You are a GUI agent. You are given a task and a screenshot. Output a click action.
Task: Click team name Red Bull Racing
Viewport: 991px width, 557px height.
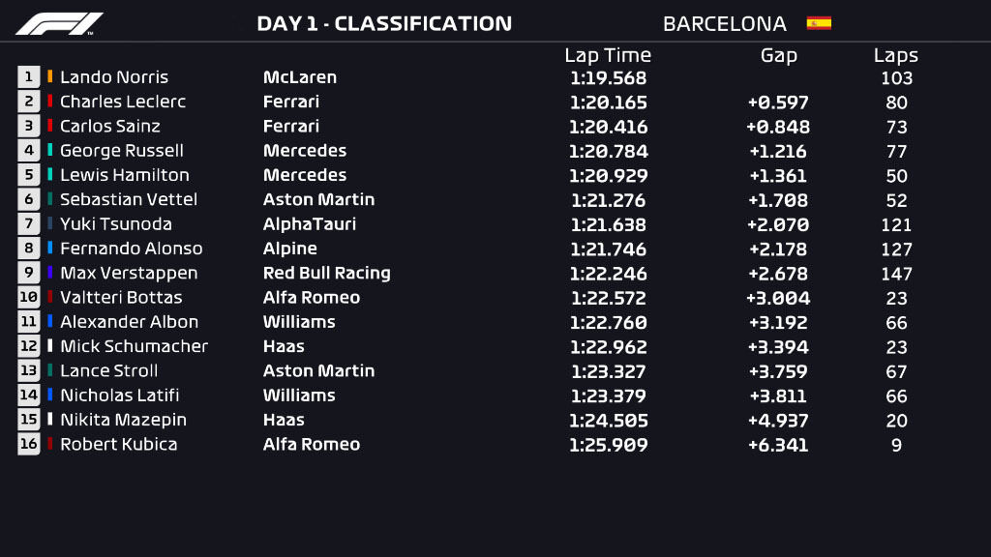pyautogui.click(x=327, y=273)
